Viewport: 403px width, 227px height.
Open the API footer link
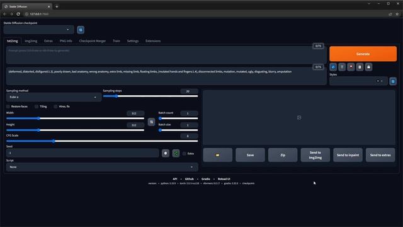(x=175, y=179)
